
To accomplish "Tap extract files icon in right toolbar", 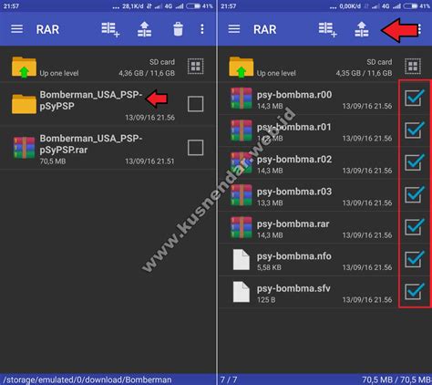I will coord(362,29).
